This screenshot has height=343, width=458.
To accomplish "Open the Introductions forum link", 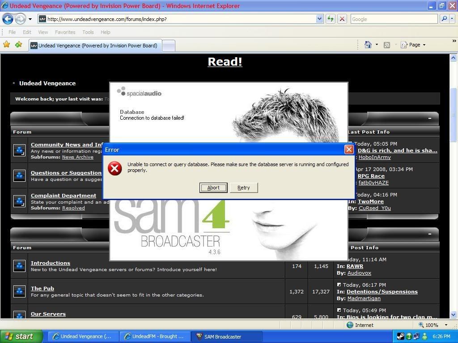I will coord(51,263).
